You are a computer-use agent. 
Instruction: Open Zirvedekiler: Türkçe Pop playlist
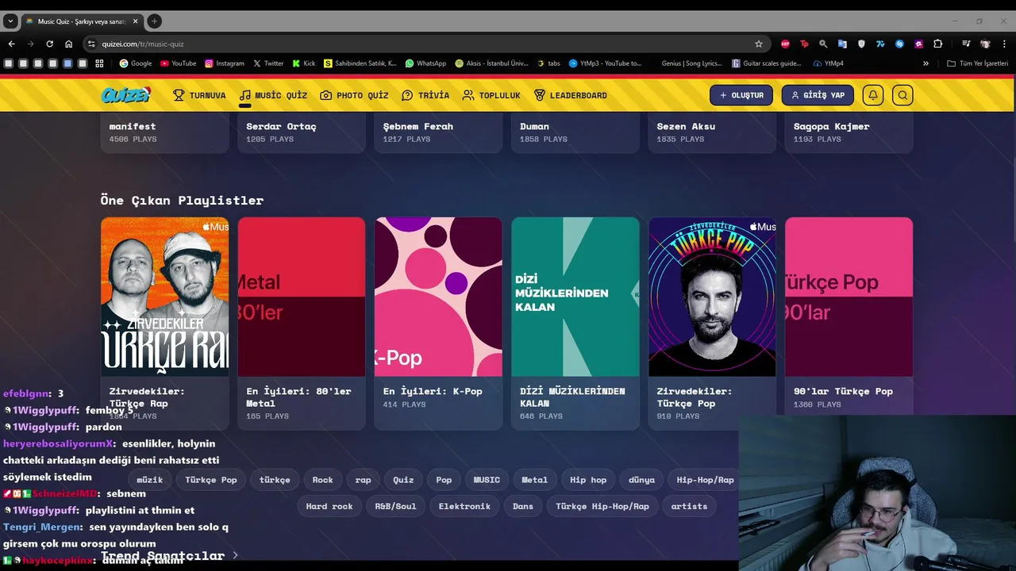pyautogui.click(x=712, y=323)
